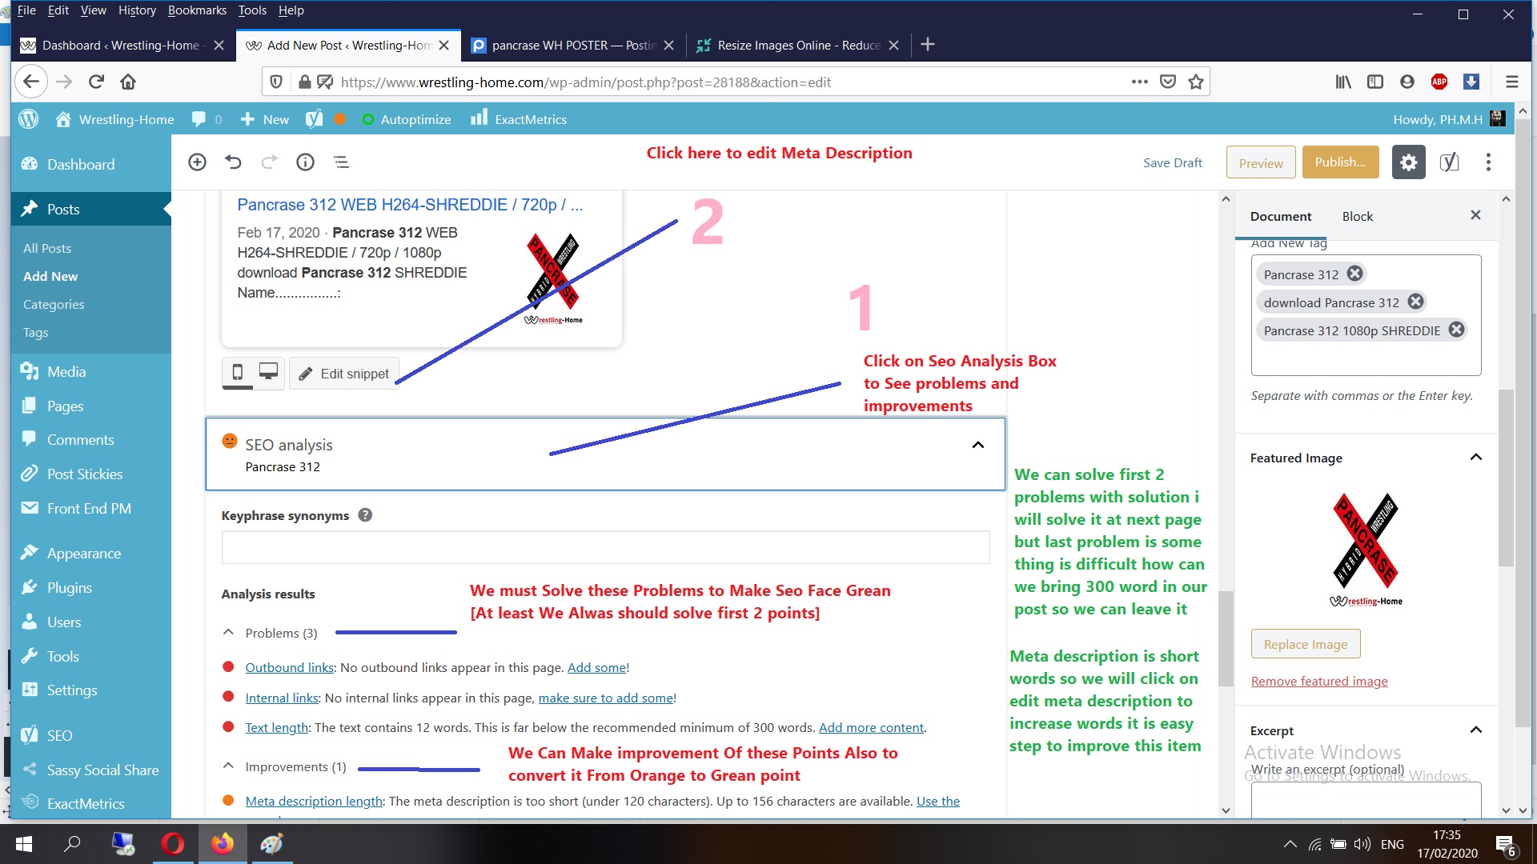Open Pages menu in sidebar
1537x864 pixels.
coord(65,406)
